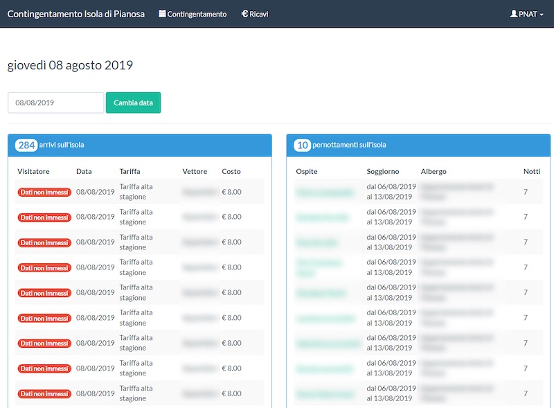The image size is (554, 408).
Task: Click the Soggiorno column header
Action: (383, 171)
